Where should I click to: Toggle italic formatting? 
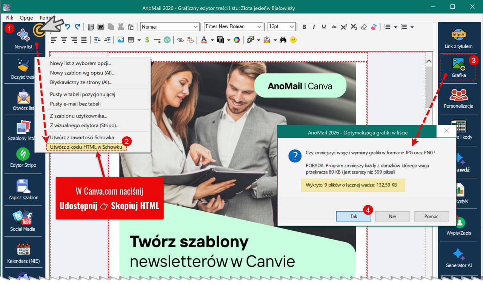tap(314, 27)
